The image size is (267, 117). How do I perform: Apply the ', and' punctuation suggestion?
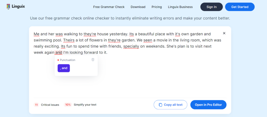pos(64,68)
